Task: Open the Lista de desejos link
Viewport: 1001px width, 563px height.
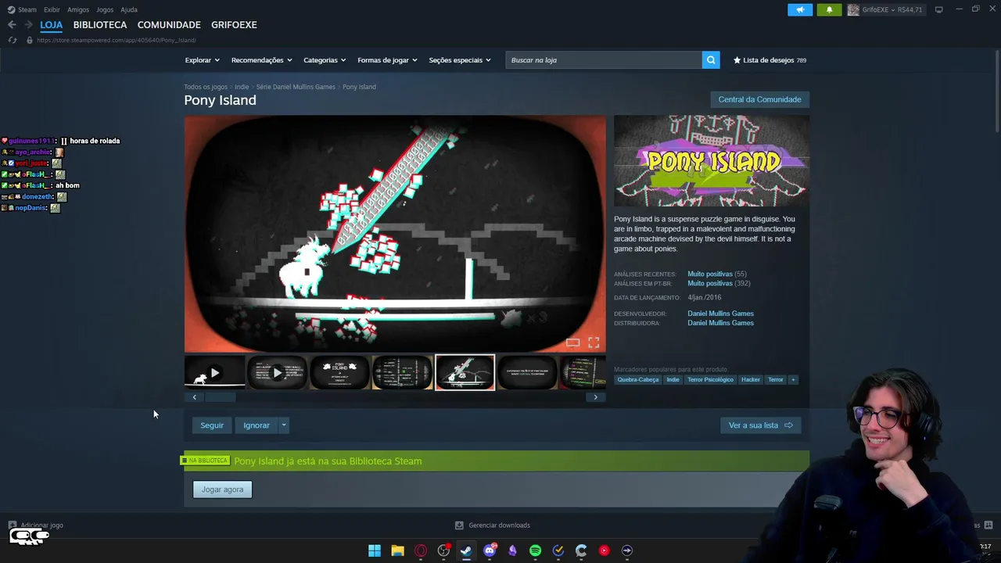Action: (x=770, y=60)
